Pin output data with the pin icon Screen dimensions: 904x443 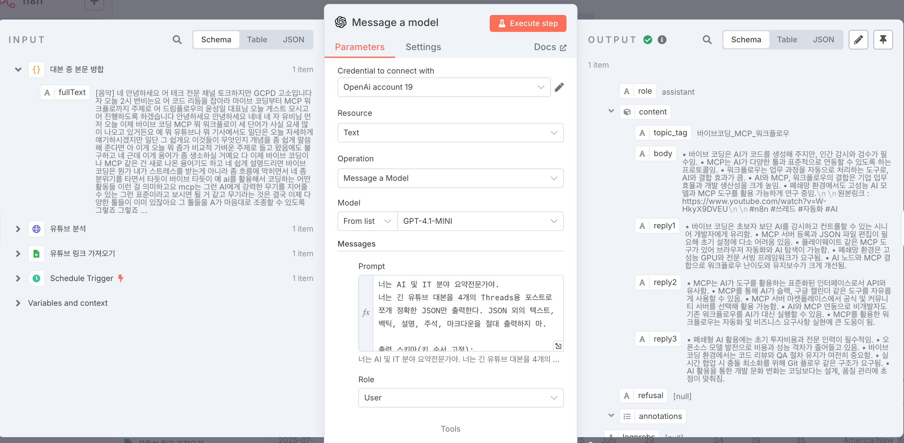(x=883, y=40)
